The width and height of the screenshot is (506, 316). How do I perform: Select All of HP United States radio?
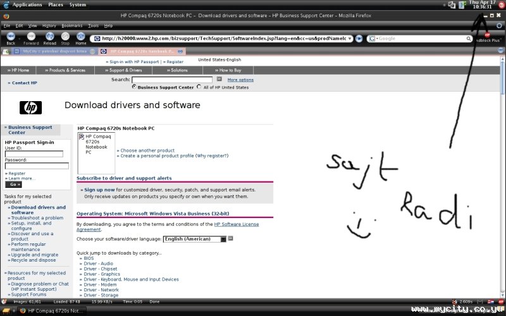click(199, 87)
